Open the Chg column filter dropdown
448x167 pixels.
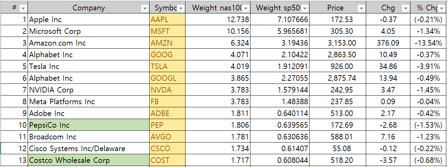click(x=406, y=8)
